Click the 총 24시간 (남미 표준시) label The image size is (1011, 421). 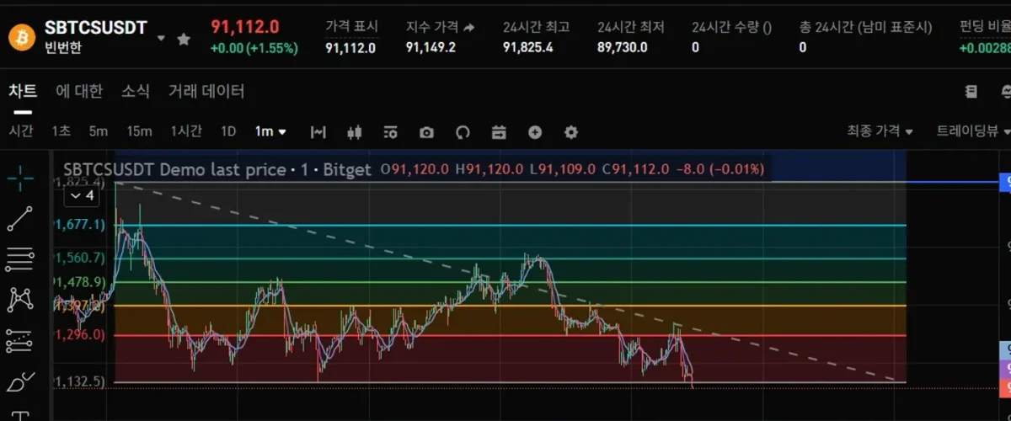(x=866, y=27)
